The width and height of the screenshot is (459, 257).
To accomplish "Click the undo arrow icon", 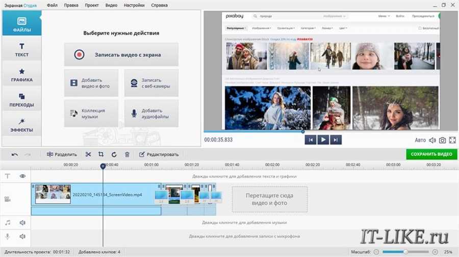I will point(14,154).
